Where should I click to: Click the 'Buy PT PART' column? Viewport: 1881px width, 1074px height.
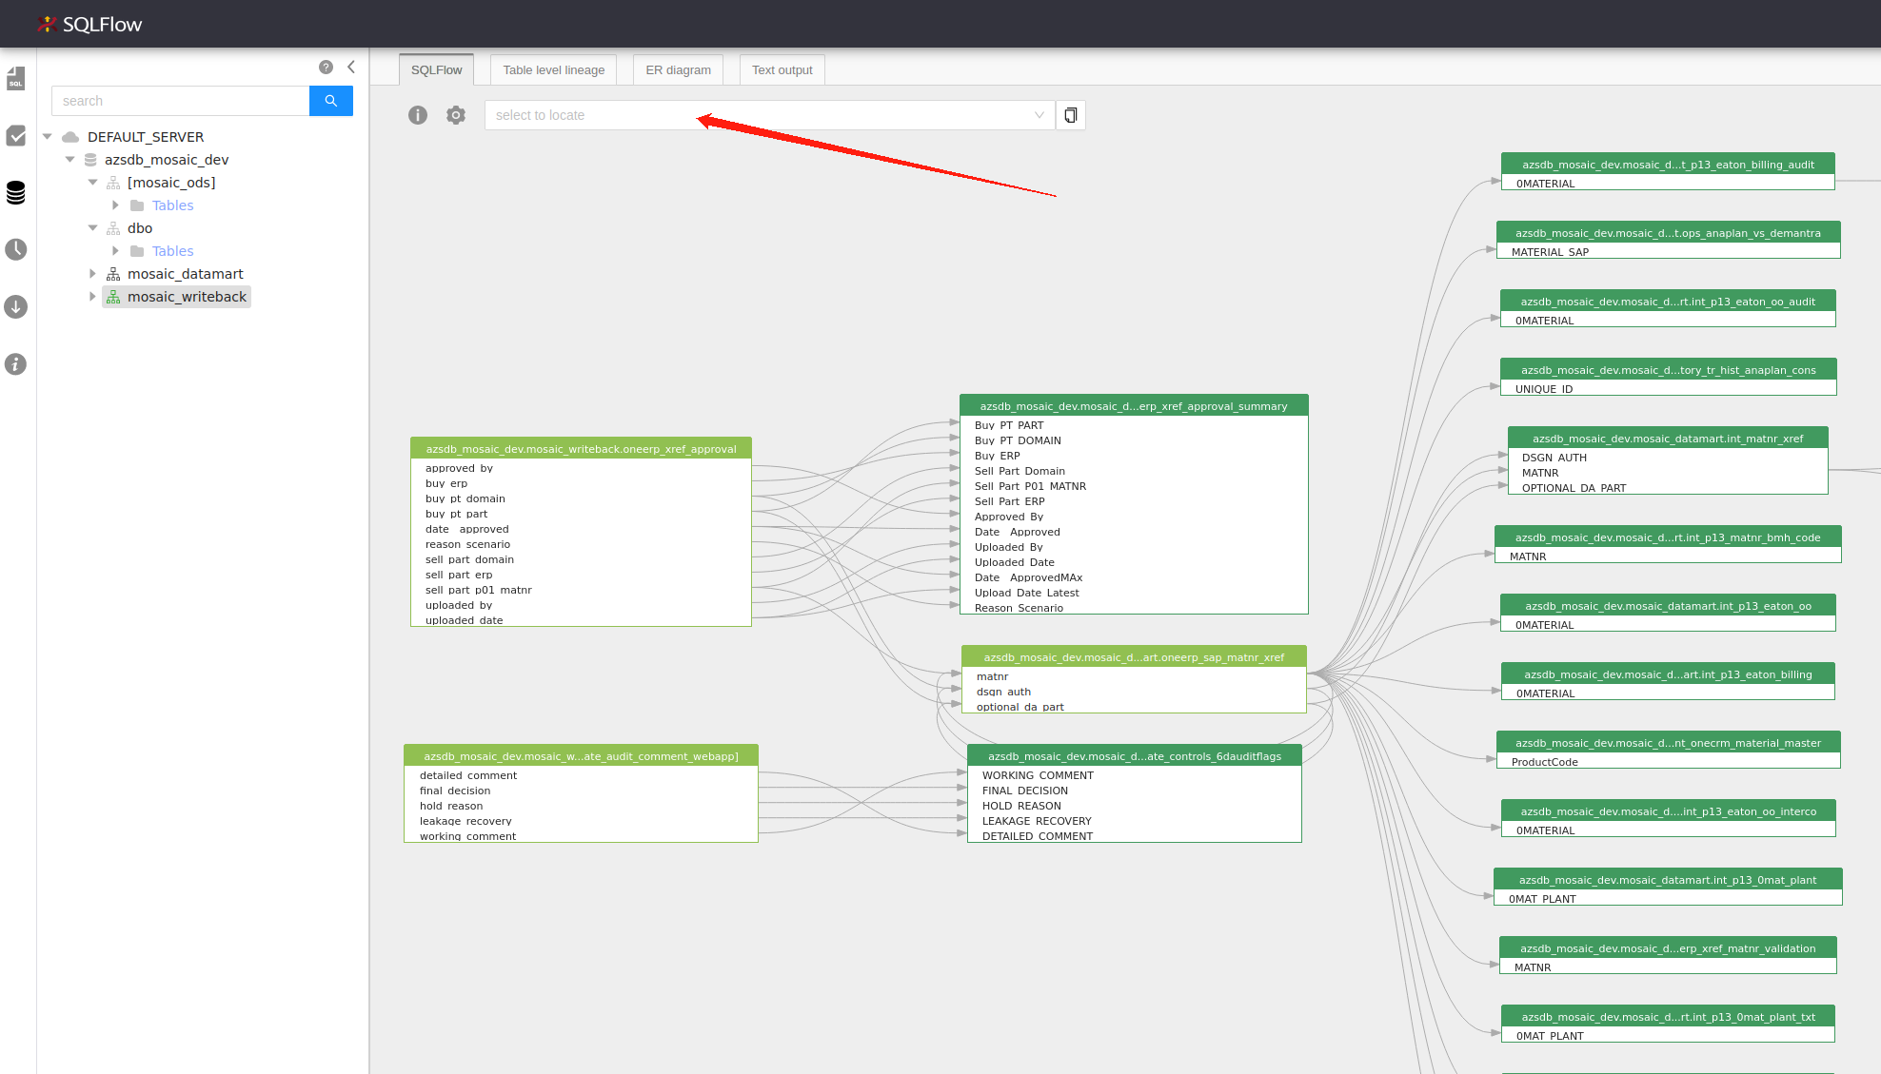tap(1009, 425)
